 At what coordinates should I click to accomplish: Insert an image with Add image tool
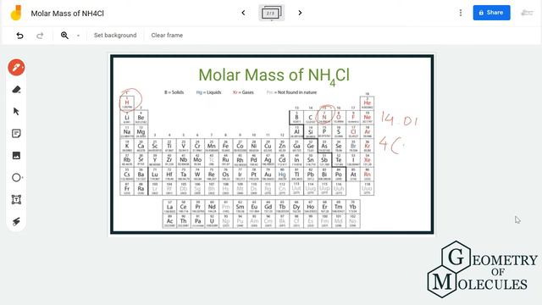point(16,156)
